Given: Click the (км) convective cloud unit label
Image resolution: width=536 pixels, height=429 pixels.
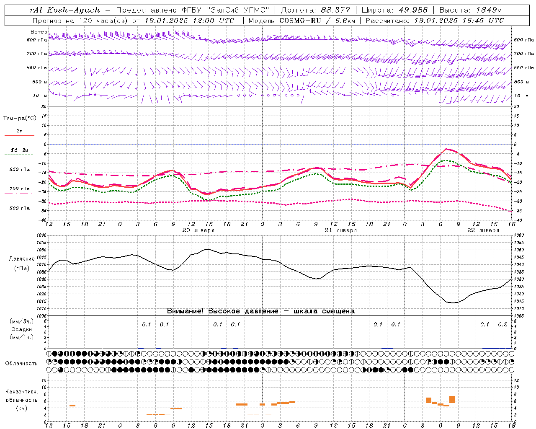Looking at the screenshot, I should coord(22,408).
